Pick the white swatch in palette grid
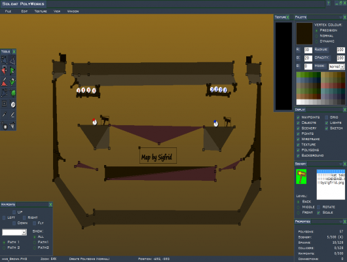Screen dimensions: 347x262 pos(299,102)
